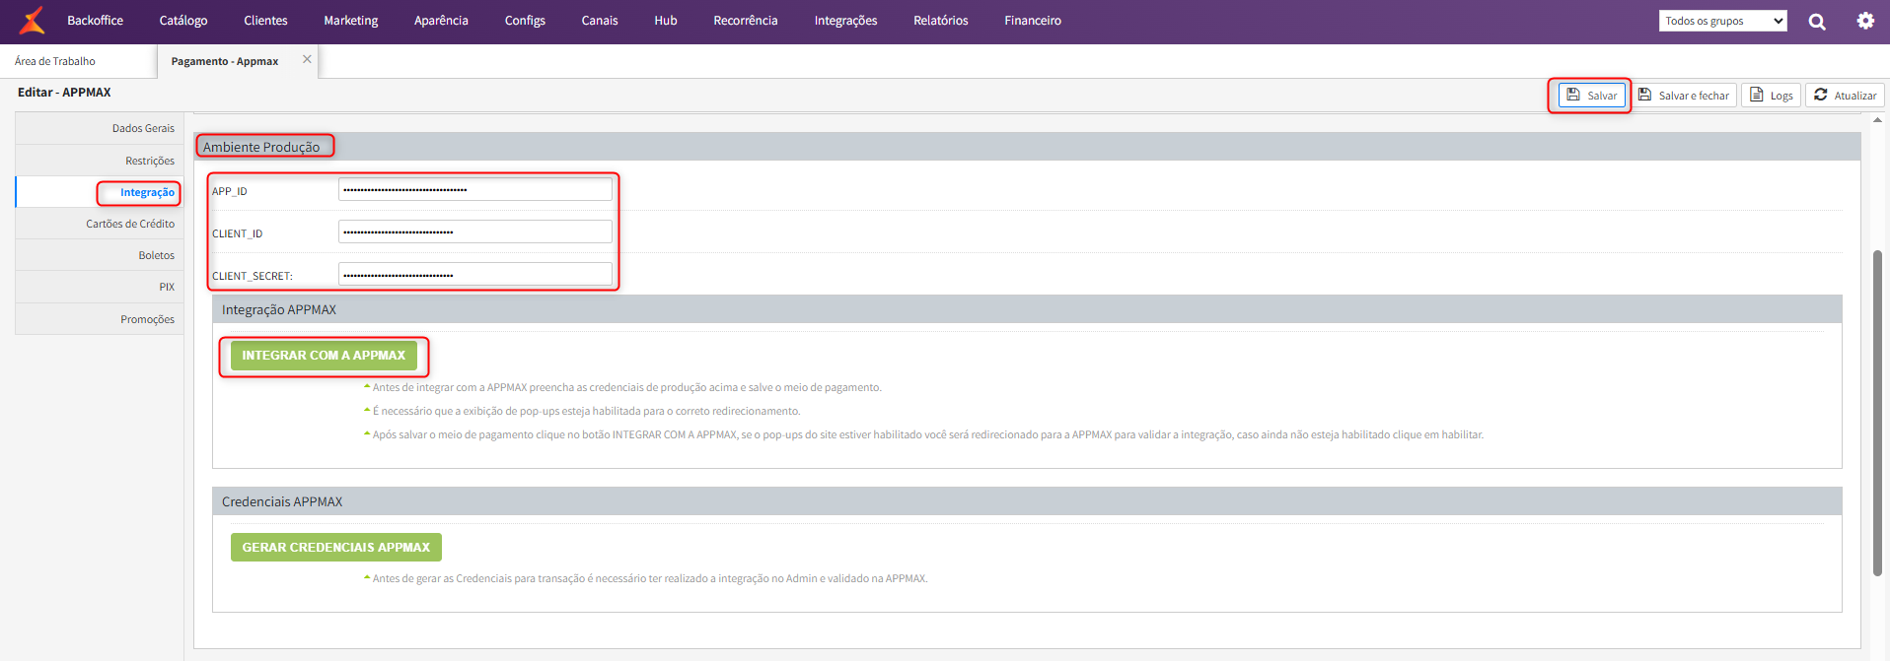Click the Ambiente Produção heading
Image resolution: width=1890 pixels, height=661 pixels.
261,147
